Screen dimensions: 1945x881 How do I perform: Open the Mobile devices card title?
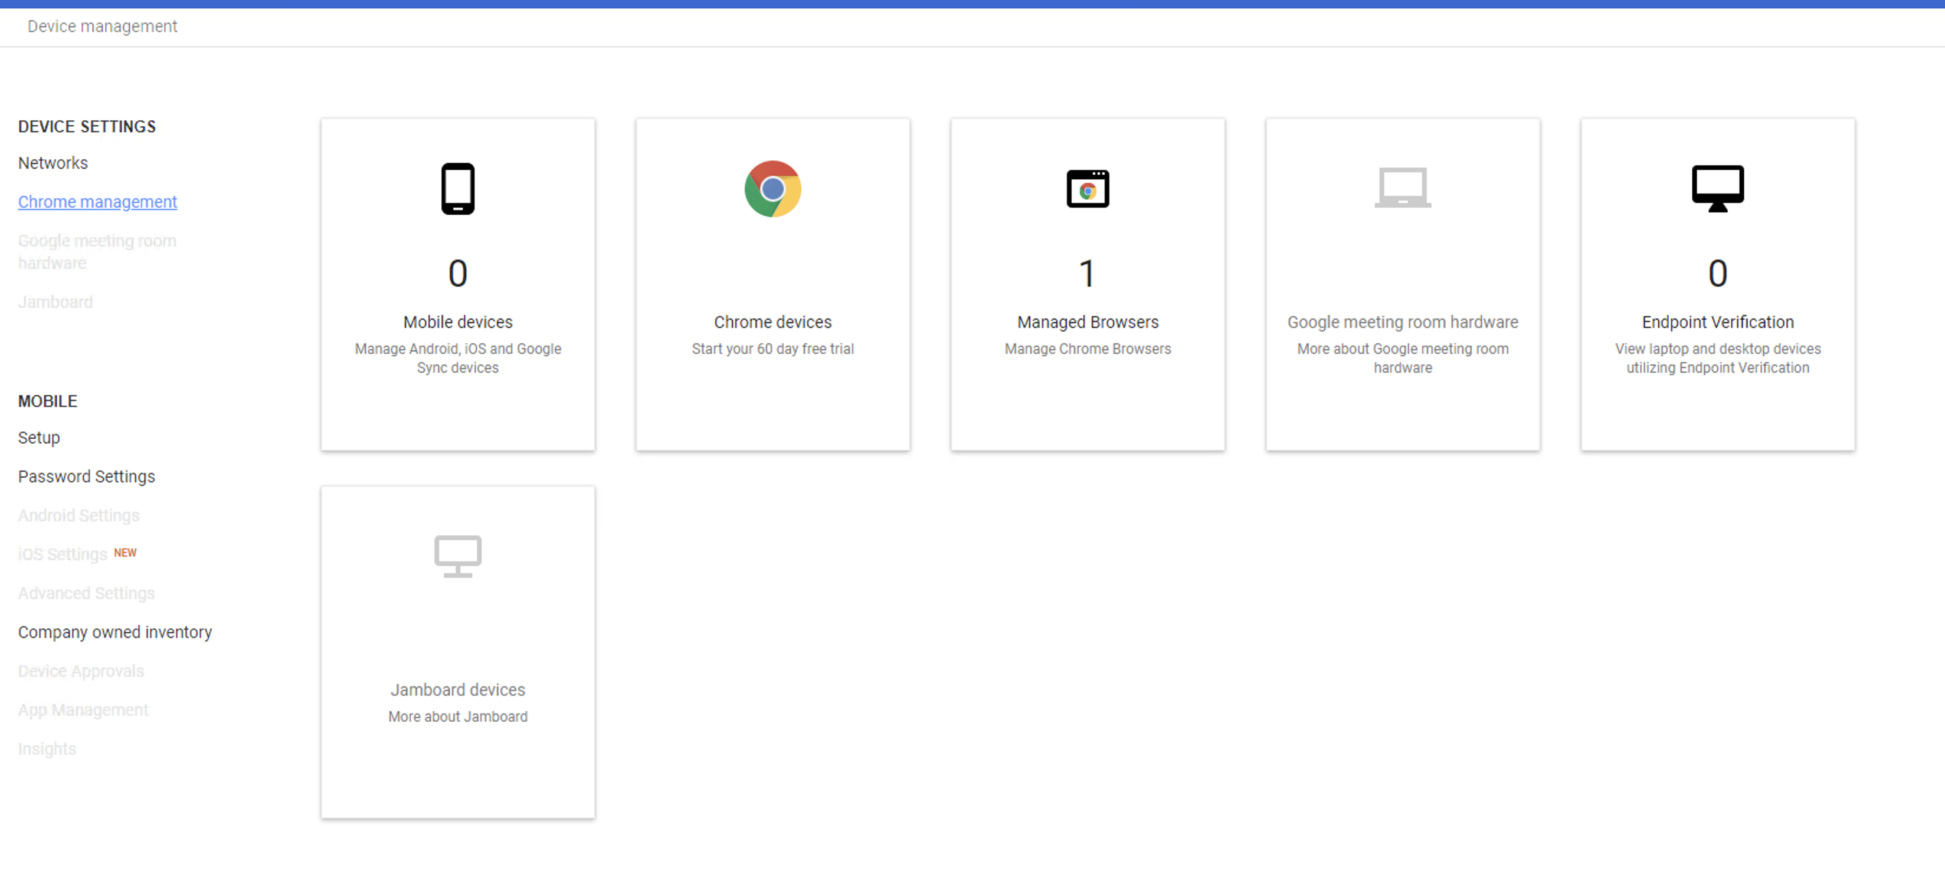tap(457, 322)
